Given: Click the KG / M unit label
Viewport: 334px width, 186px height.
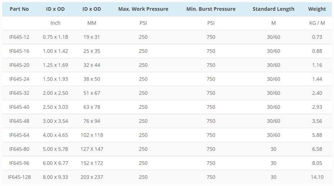Looking at the screenshot, I should click(317, 23).
